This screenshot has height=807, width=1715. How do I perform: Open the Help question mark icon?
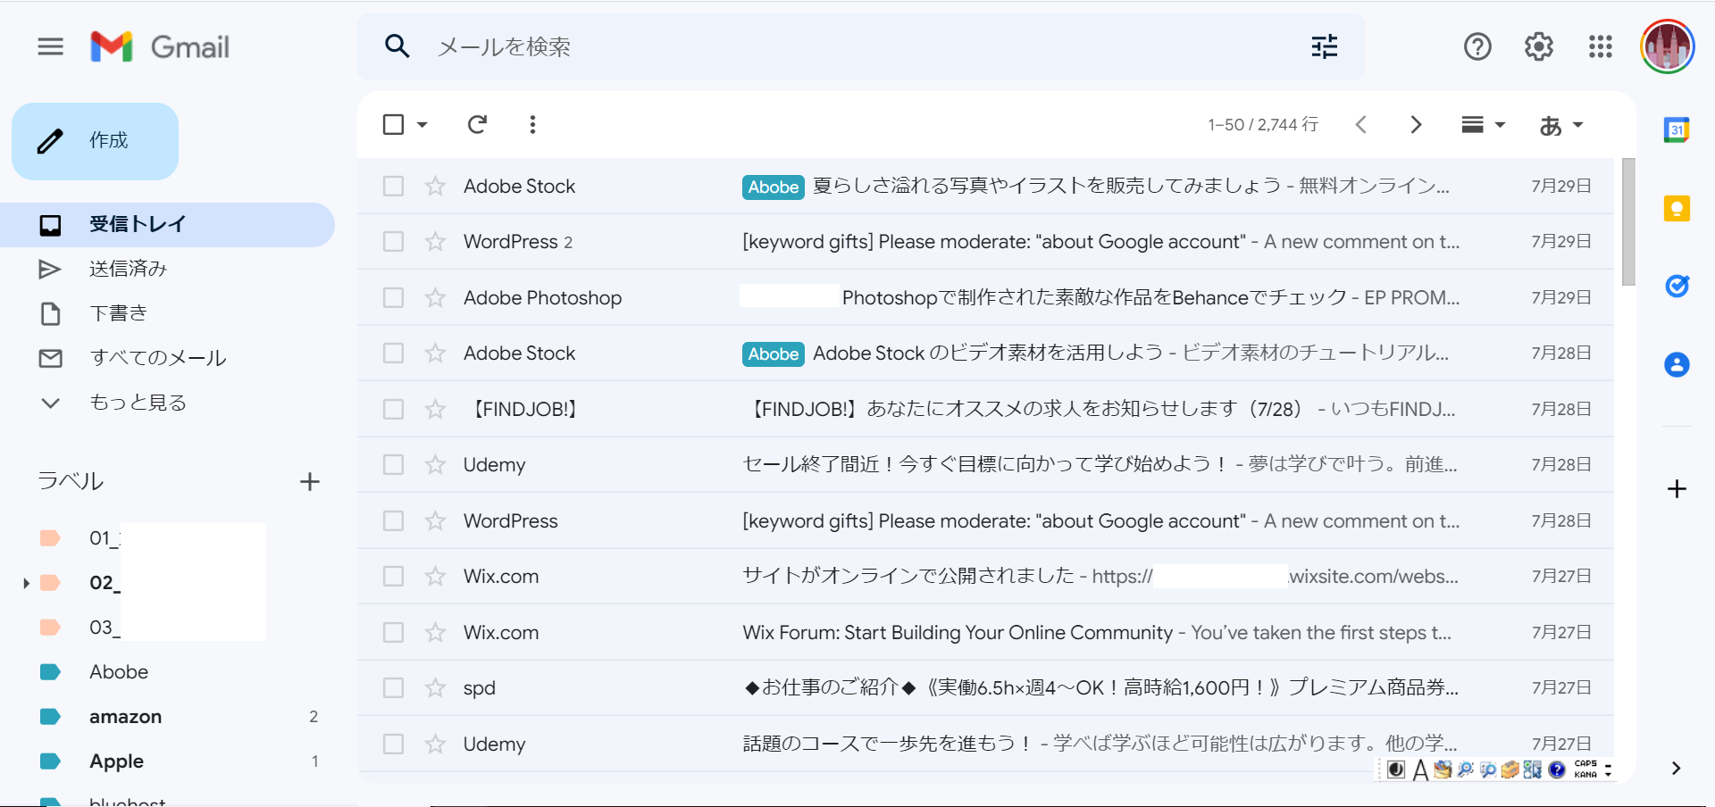[1477, 46]
